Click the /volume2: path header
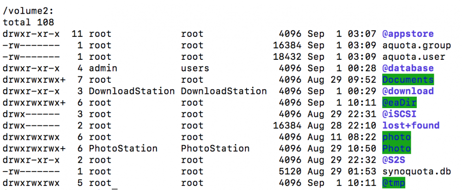462x190 pixels. pos(28,10)
